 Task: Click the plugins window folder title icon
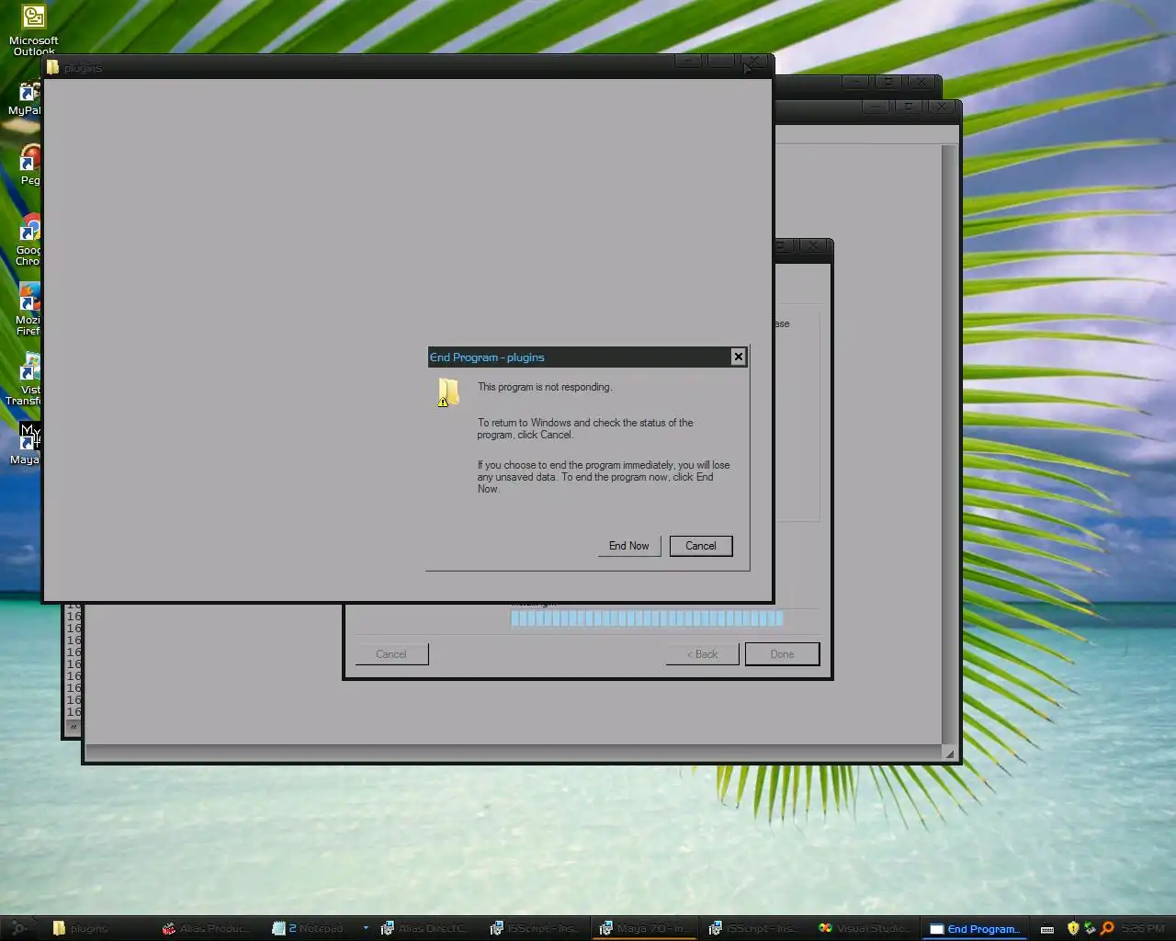tap(52, 67)
